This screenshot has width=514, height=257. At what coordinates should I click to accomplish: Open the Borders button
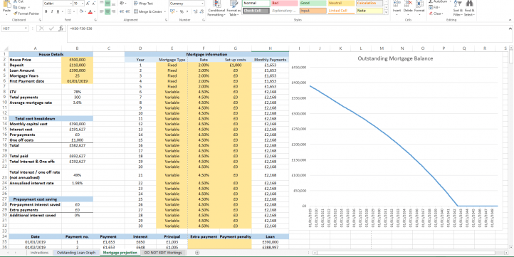(69, 11)
